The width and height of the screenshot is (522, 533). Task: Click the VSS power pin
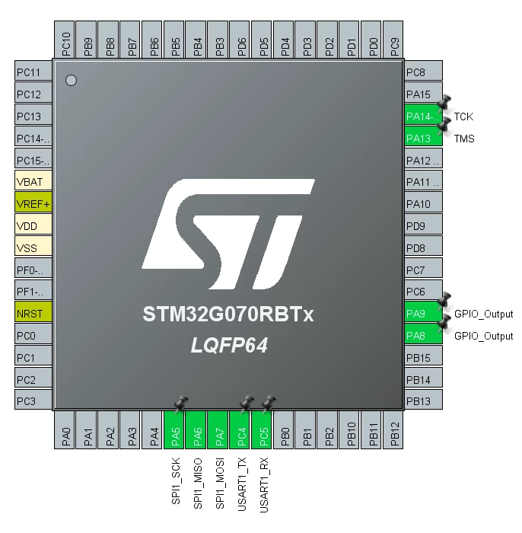point(33,247)
